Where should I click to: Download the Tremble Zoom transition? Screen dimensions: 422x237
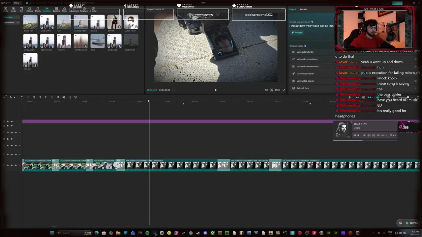point(86,46)
